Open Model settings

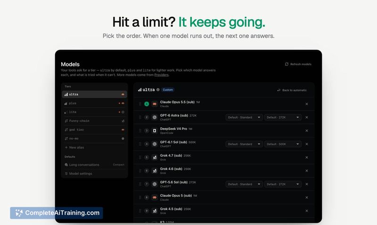point(95,173)
